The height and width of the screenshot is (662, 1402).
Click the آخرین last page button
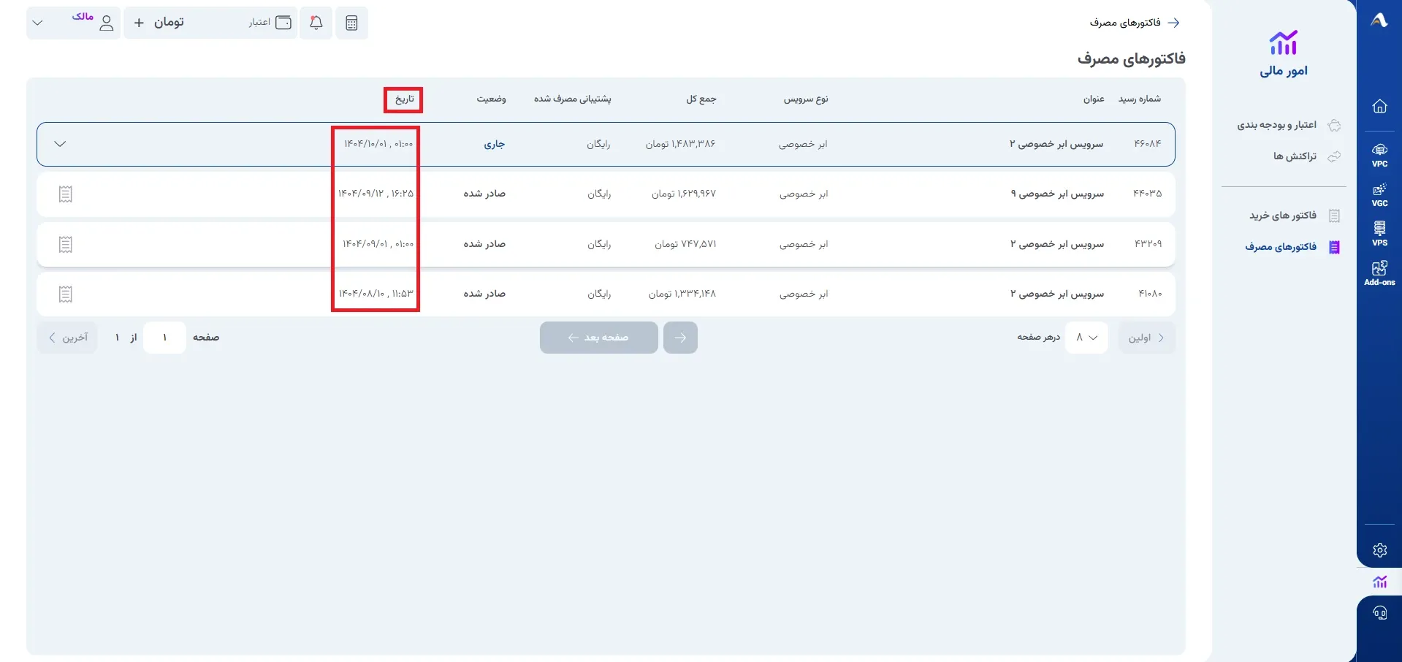[x=67, y=338]
